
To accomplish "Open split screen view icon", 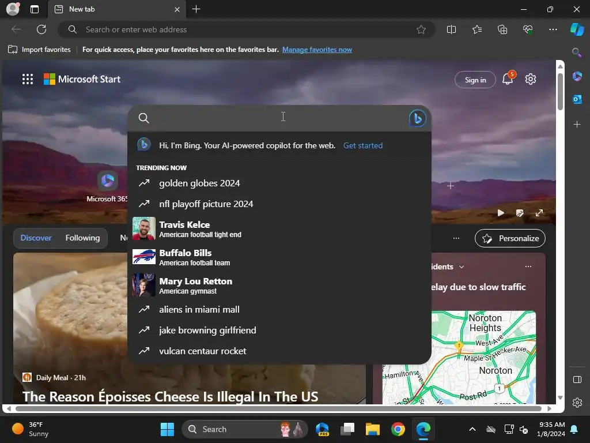I will (451, 29).
